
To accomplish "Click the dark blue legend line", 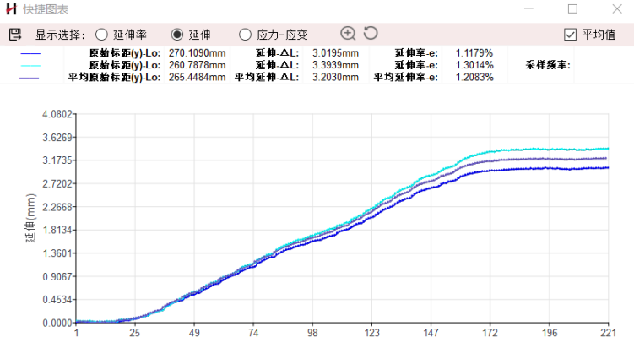I will [x=30, y=53].
